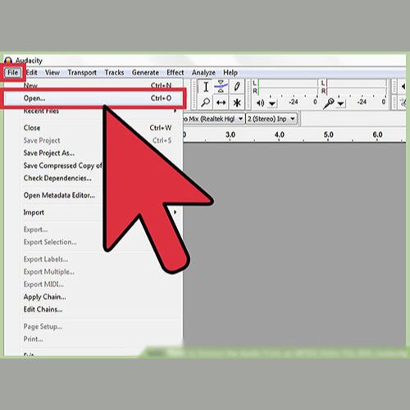Screen dimensions: 410x410
Task: Choose Close from the File menu
Action: [93, 128]
